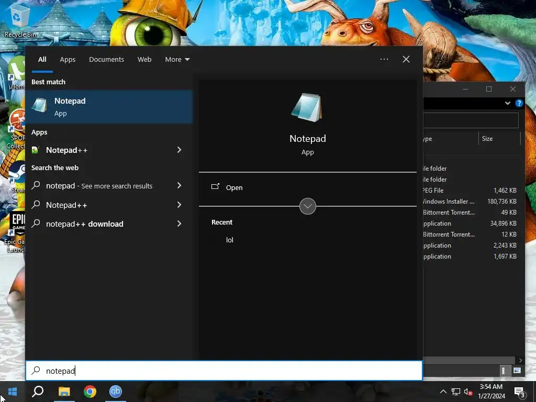The height and width of the screenshot is (402, 536).
Task: Expand more actions chevron under Open
Action: (x=307, y=206)
